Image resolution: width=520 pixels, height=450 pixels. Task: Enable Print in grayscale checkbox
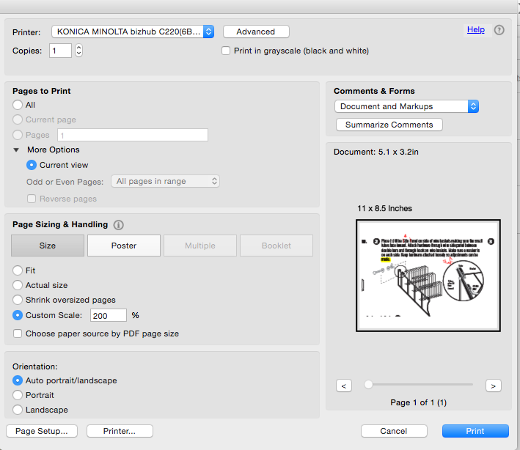pyautogui.click(x=226, y=51)
